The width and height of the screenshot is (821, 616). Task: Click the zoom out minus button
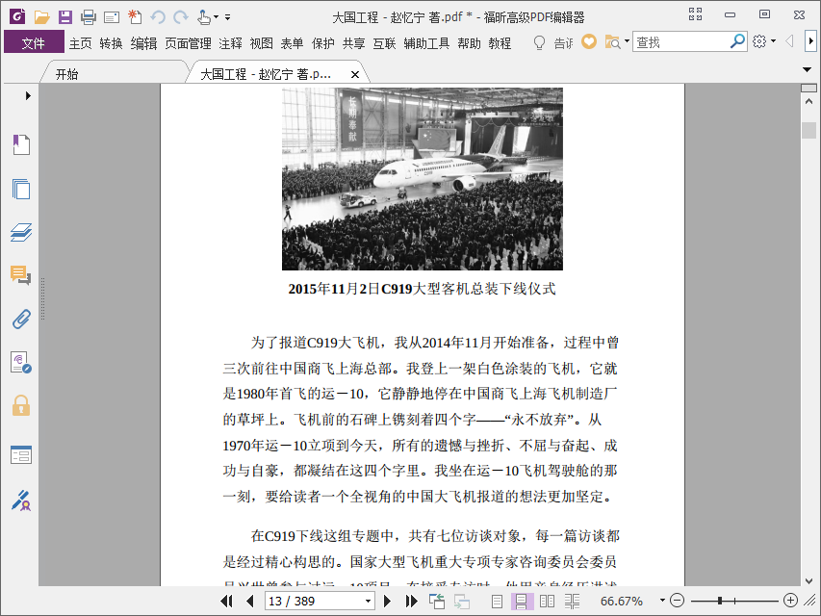click(677, 601)
